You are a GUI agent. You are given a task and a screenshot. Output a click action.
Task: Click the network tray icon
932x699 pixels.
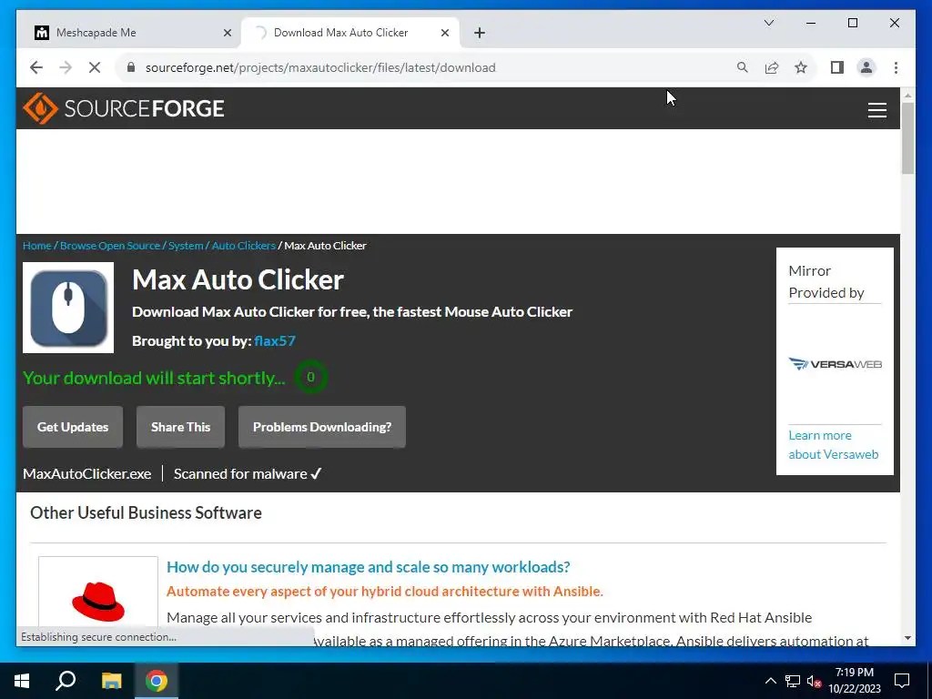click(x=793, y=681)
